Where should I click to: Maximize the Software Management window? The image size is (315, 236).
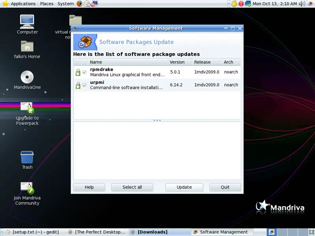coord(233,28)
